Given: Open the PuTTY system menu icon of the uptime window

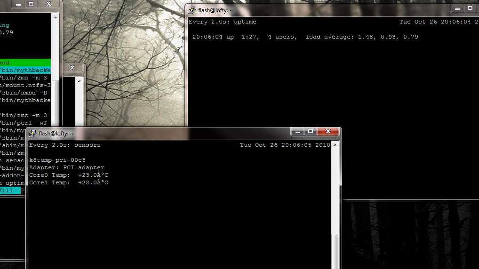Looking at the screenshot, I should click(x=192, y=10).
